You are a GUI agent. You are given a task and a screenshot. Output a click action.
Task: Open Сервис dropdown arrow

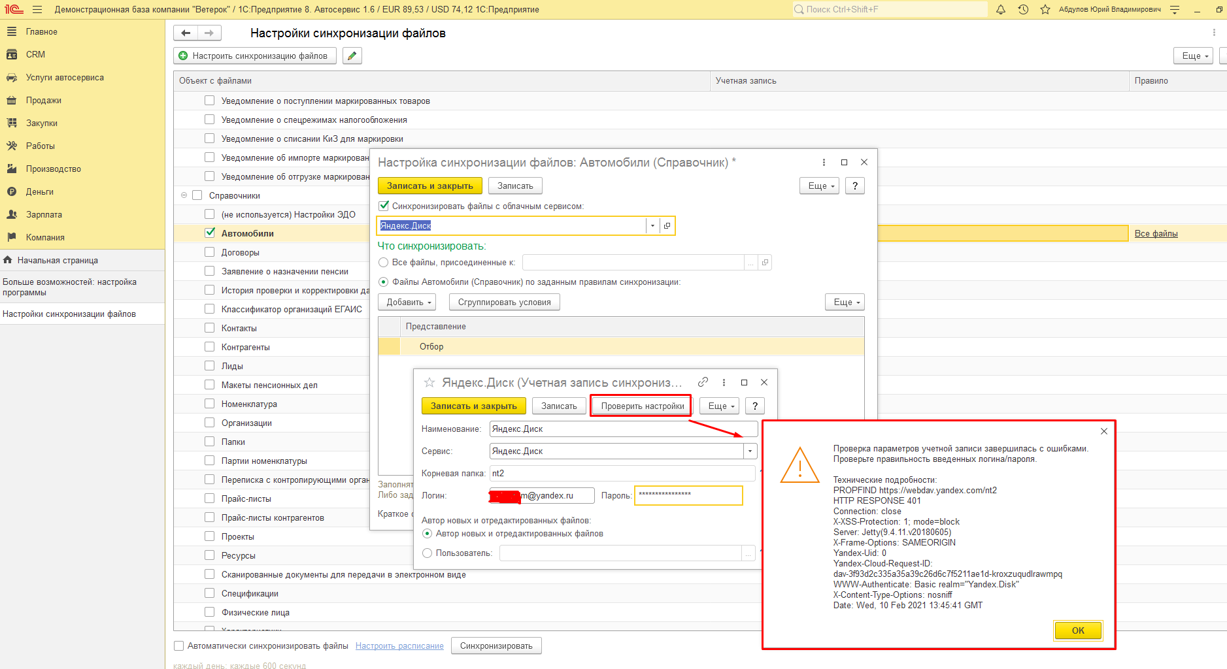pyautogui.click(x=750, y=451)
